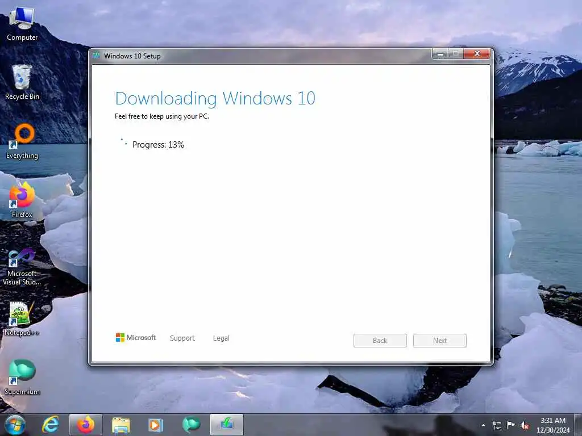Image resolution: width=582 pixels, height=436 pixels.
Task: Launch Supermium from the taskbar
Action: [x=191, y=425]
